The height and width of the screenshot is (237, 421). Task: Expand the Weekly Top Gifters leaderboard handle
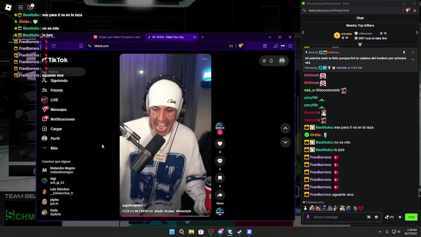(360, 44)
